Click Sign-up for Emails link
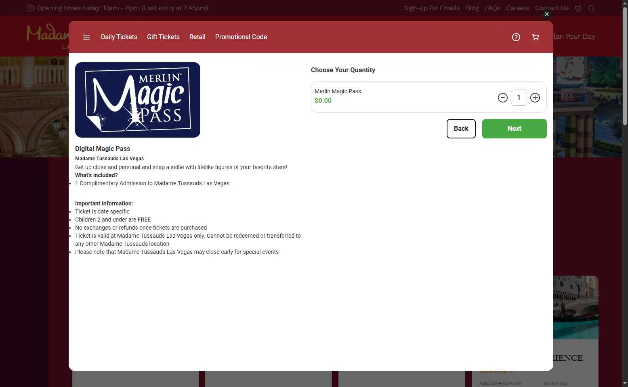The width and height of the screenshot is (628, 387). click(432, 8)
